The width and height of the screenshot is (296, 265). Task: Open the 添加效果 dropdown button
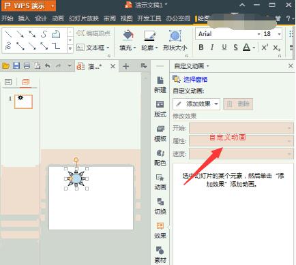[x=196, y=104]
